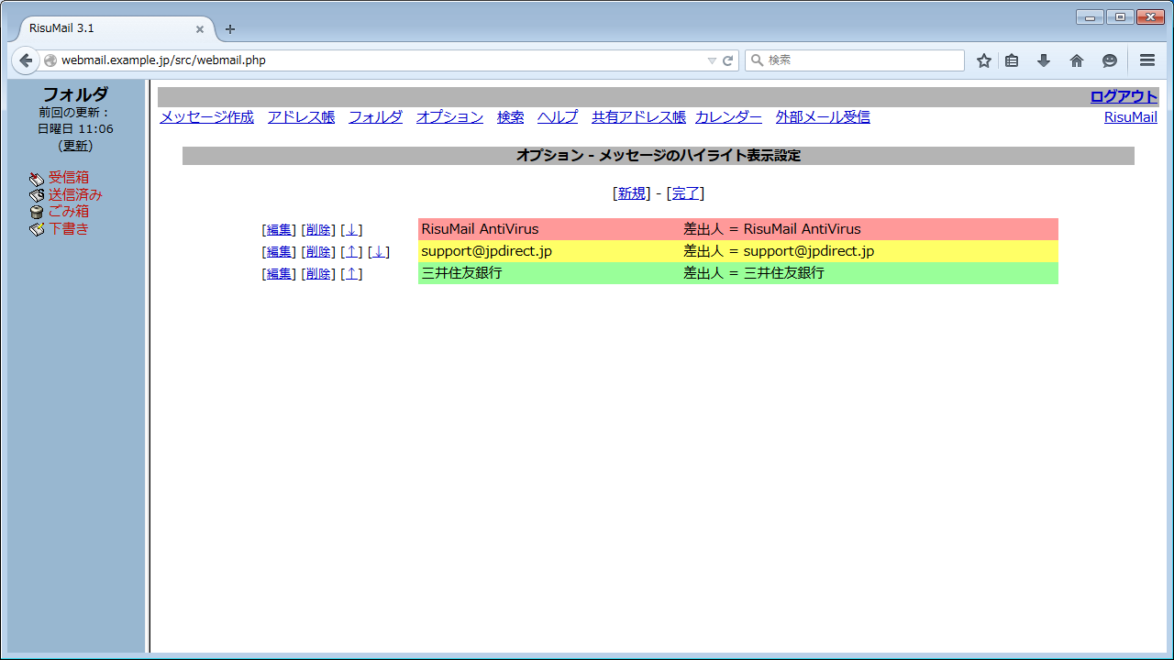Click the yellow support@jpdirect.jp highlight name
The width and height of the screenshot is (1174, 660).
[x=486, y=251]
